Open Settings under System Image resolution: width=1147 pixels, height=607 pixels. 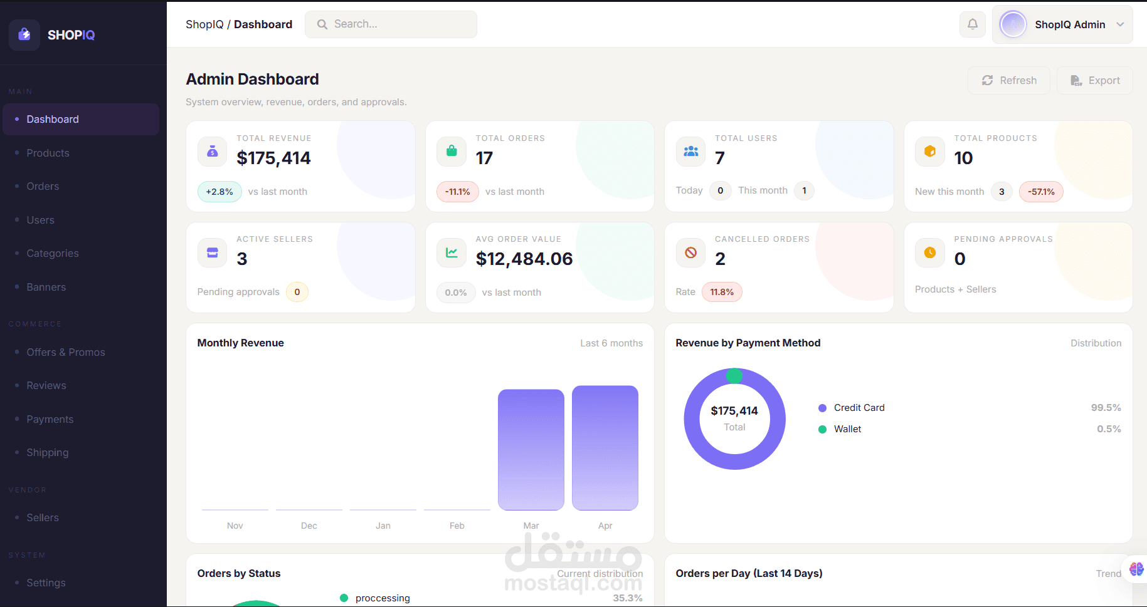pos(81,583)
